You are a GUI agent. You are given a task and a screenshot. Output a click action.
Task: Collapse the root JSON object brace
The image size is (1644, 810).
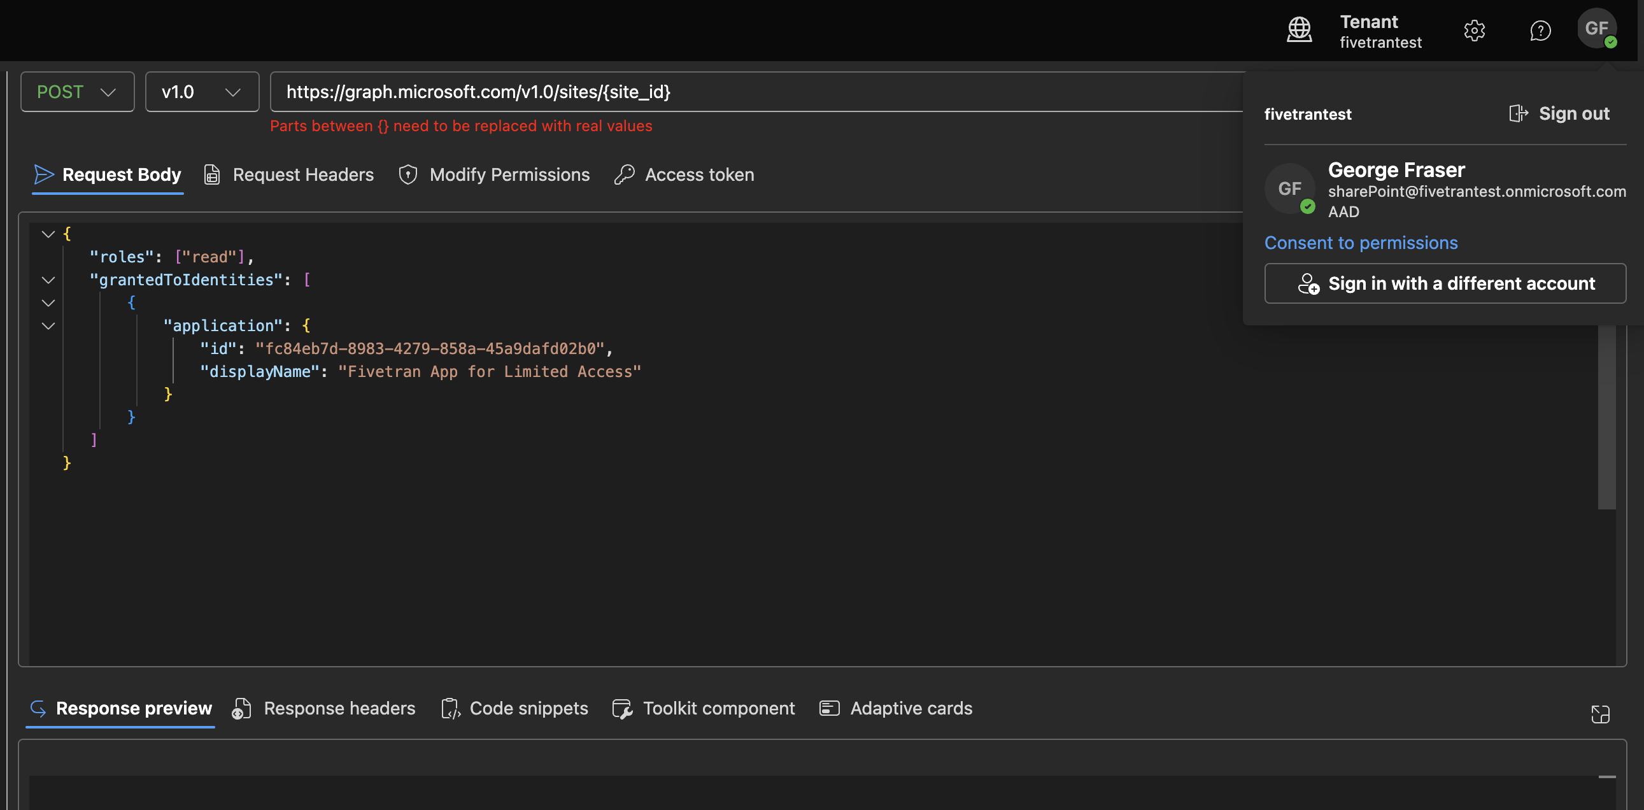pyautogui.click(x=48, y=234)
